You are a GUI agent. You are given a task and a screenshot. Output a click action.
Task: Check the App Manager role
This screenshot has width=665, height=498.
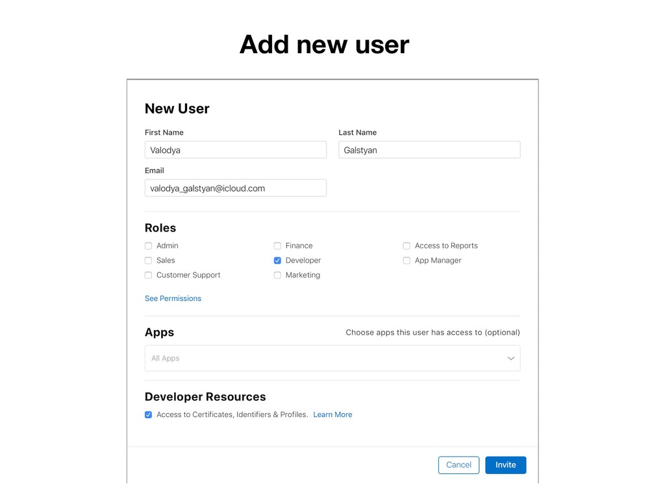coord(407,261)
